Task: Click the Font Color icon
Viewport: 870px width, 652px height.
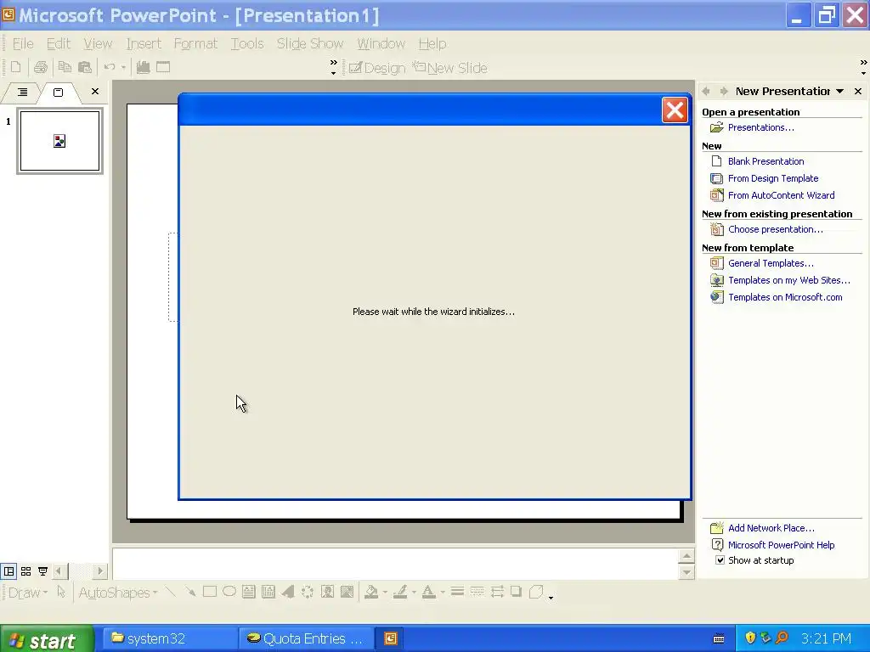Action: 428,592
